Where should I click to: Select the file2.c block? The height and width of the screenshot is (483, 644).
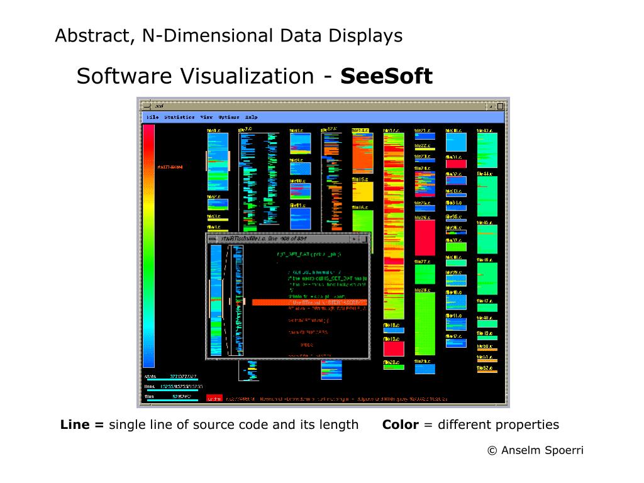tap(218, 204)
